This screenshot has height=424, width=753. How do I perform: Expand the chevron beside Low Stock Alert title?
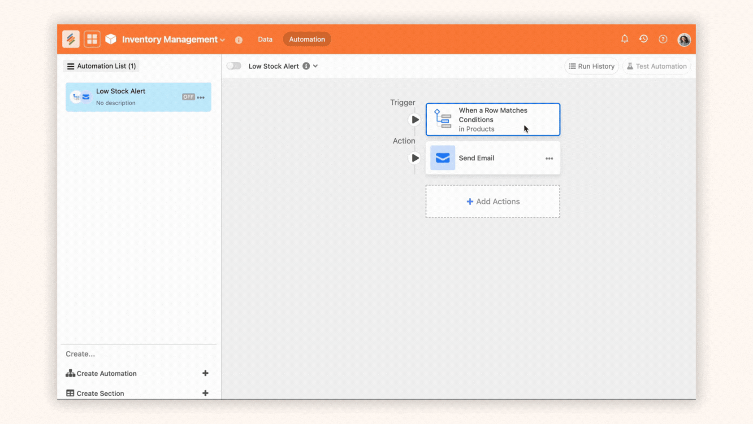pyautogui.click(x=316, y=66)
